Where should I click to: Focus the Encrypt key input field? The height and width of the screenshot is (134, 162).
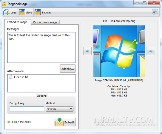[x=27, y=109]
